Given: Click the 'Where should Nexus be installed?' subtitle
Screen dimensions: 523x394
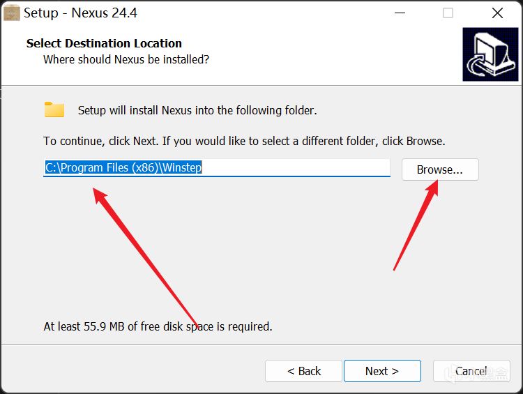Looking at the screenshot, I should 126,59.
